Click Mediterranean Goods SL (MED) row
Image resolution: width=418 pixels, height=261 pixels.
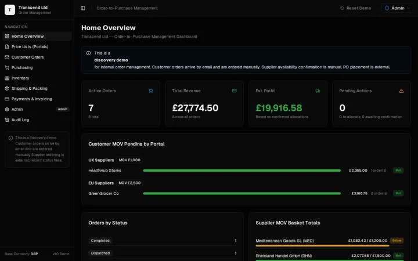(x=330, y=242)
